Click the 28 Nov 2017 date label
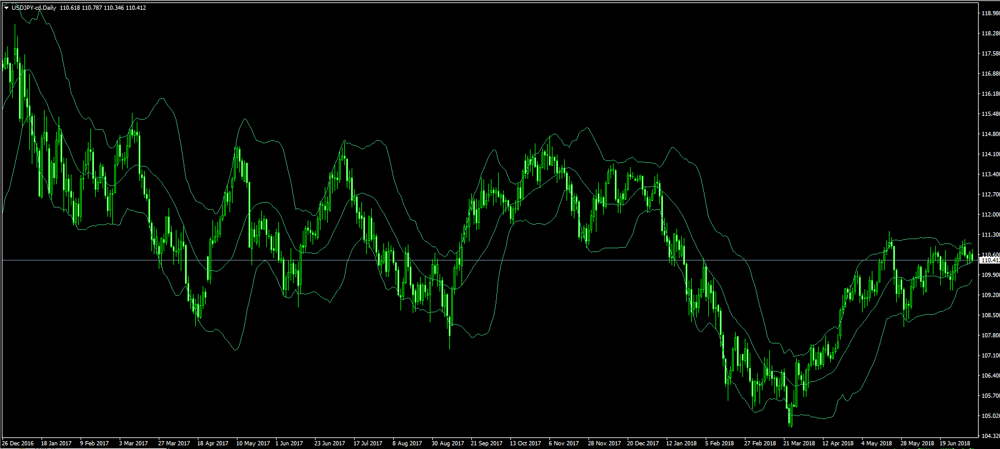1000x449 pixels. [x=604, y=444]
